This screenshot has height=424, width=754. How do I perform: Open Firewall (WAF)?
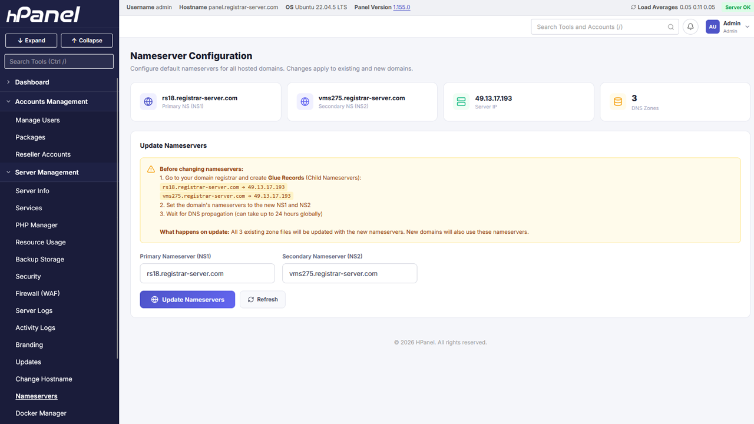click(38, 293)
